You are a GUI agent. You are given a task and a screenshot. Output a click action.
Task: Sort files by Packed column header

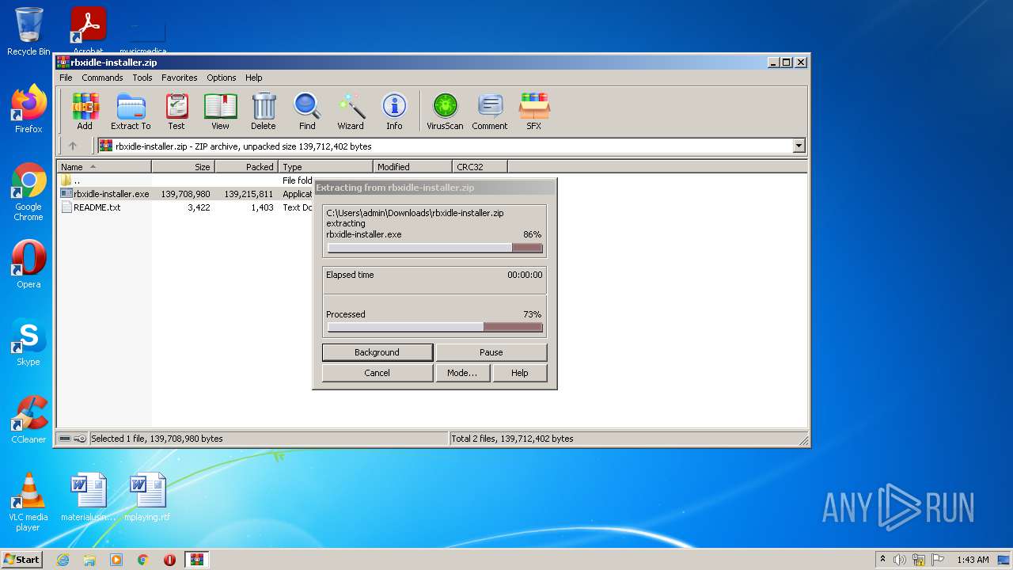(247, 167)
